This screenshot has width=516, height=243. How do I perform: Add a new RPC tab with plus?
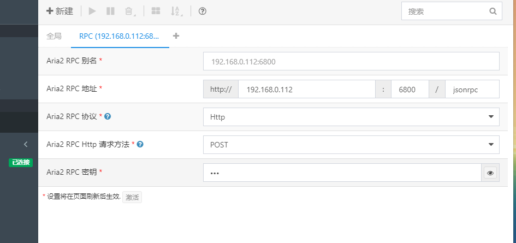176,36
